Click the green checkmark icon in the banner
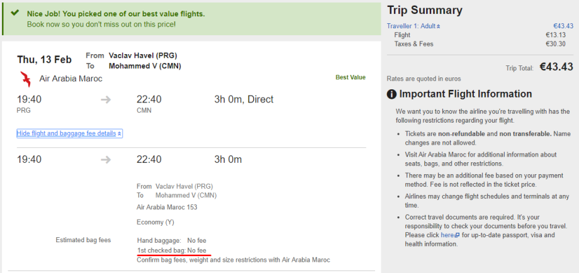 (14, 13)
